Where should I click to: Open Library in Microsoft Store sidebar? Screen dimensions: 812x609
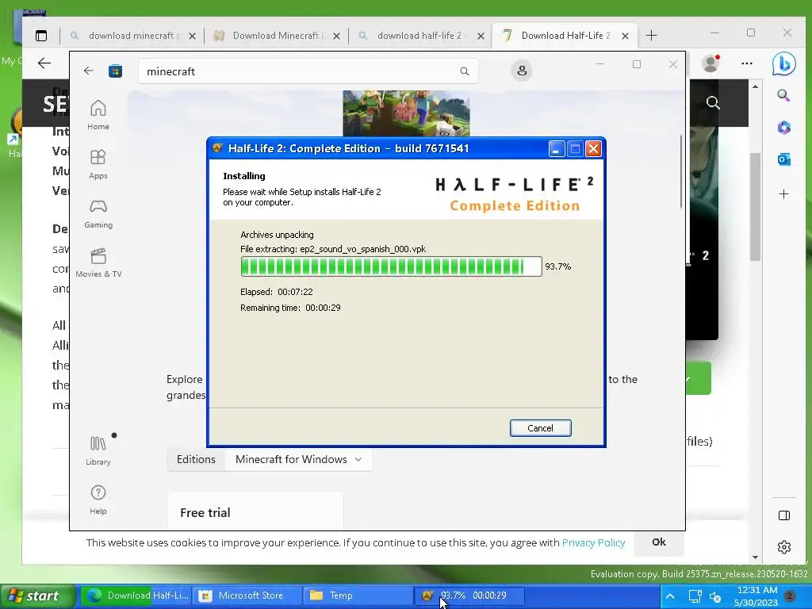[98, 450]
